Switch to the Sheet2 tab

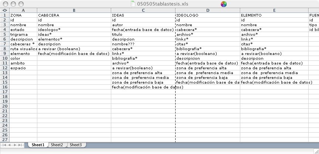click(x=57, y=145)
